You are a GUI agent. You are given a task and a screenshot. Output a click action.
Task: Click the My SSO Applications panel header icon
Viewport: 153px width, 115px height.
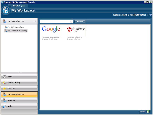(4, 21)
